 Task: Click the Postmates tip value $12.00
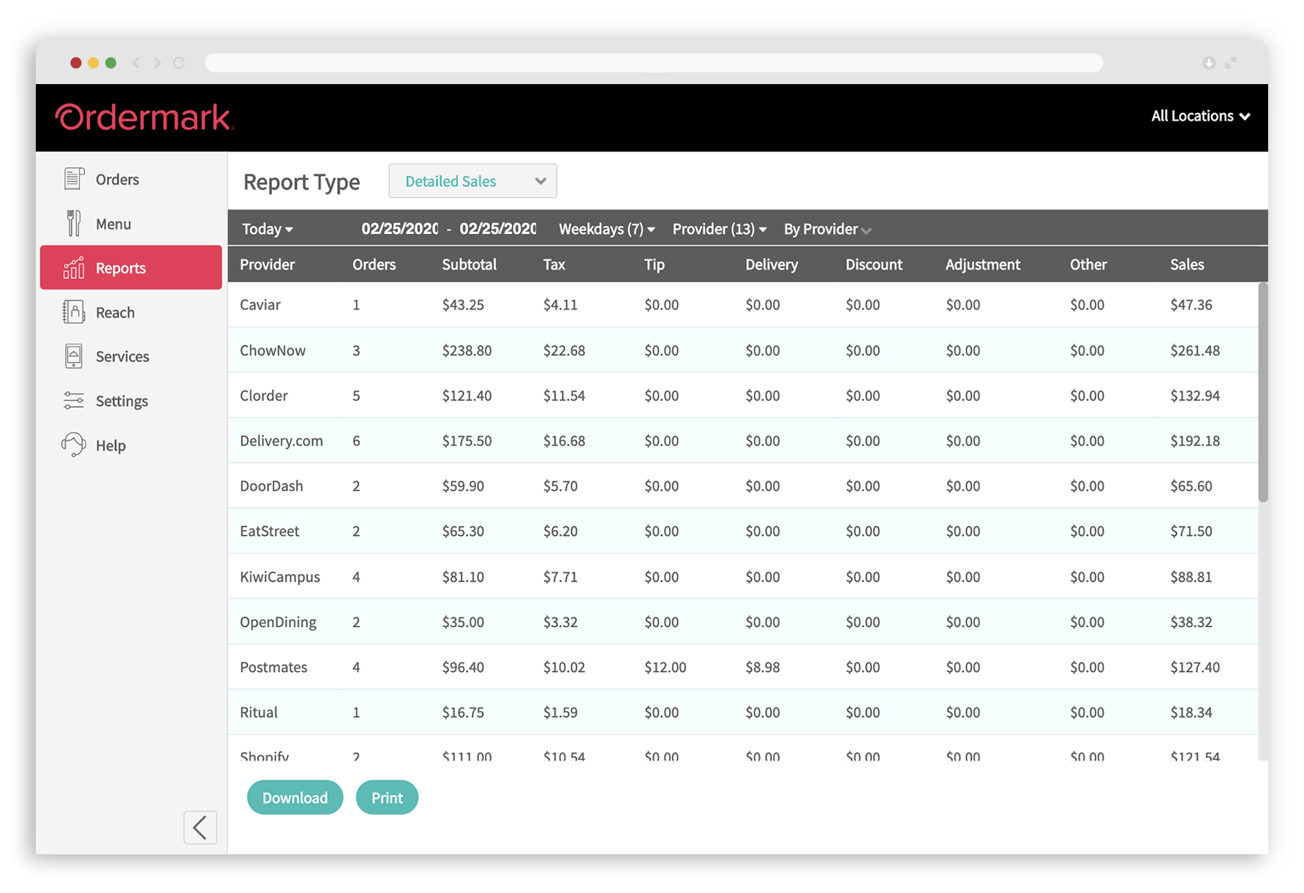click(665, 667)
